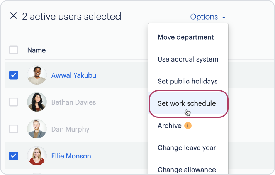Screen dimensions: 275x175
Task: Click the Archive info icon
Action: pyautogui.click(x=188, y=126)
